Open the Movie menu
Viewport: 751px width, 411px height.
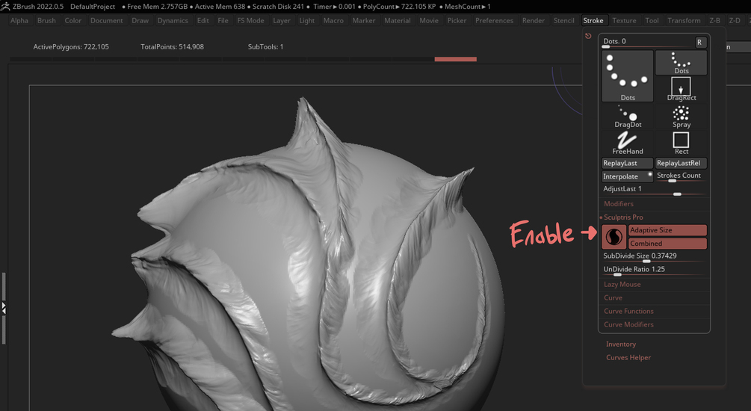pos(429,20)
